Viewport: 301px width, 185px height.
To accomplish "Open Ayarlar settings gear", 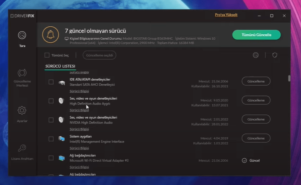I will point(22,114).
